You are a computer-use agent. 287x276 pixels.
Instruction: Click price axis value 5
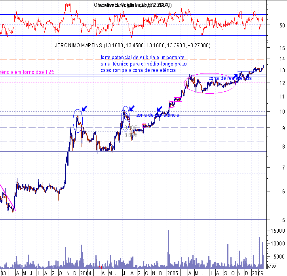[x=283, y=220]
